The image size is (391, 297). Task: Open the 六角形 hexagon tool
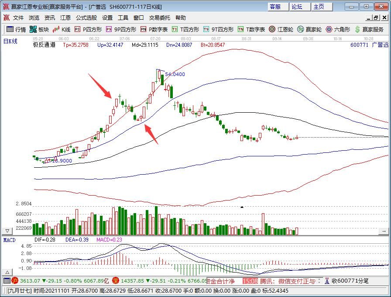[338, 29]
